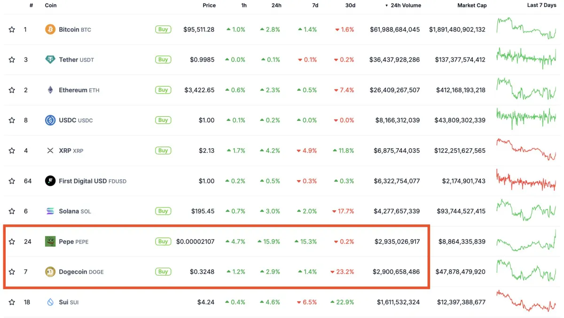The width and height of the screenshot is (564, 318).
Task: Click the Sui droplet logo icon
Action: click(50, 302)
